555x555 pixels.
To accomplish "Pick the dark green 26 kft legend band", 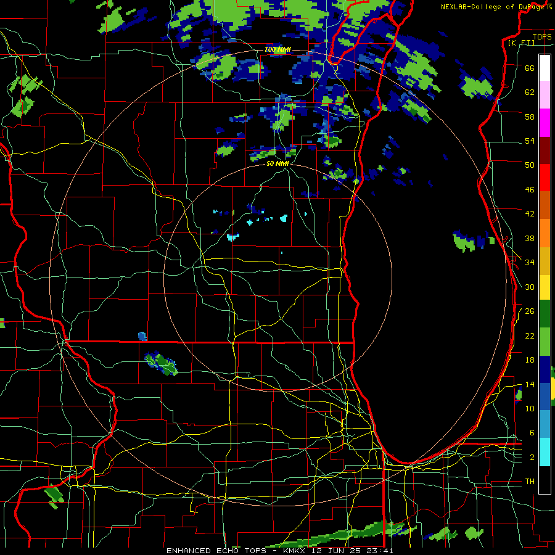I will coord(545,314).
